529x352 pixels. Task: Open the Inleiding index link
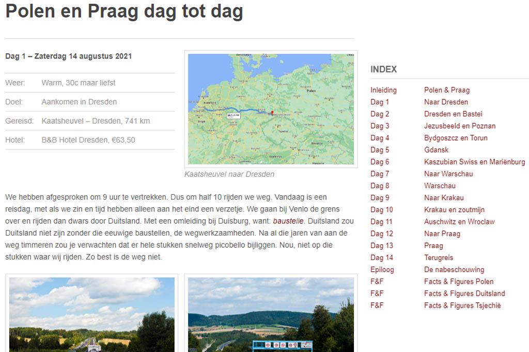point(383,90)
